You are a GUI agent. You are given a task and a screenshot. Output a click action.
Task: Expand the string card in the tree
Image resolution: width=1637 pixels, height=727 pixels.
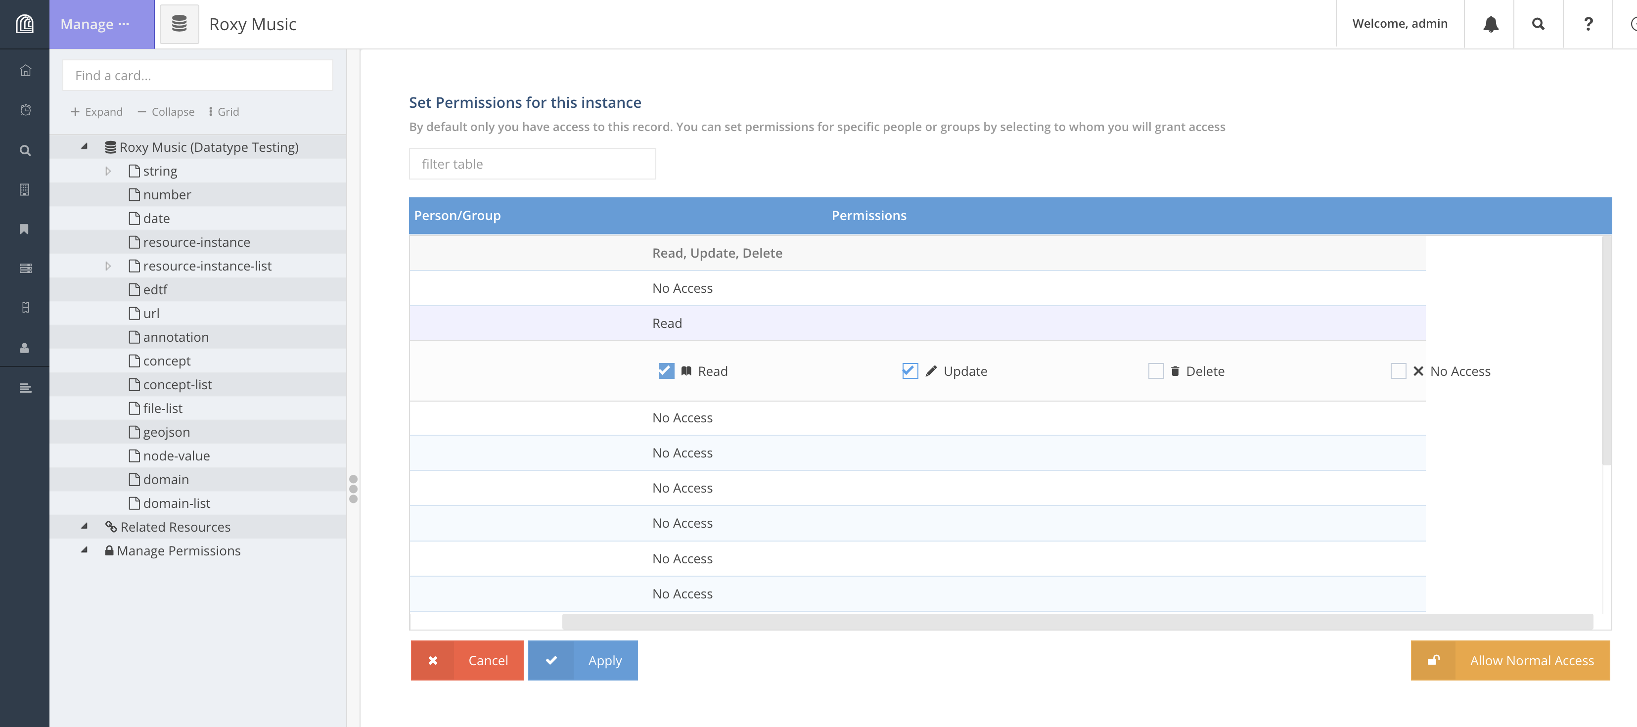[108, 170]
